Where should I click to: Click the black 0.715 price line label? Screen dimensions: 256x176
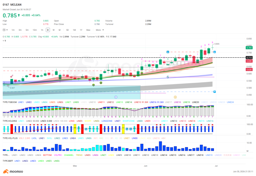coord(249,57)
